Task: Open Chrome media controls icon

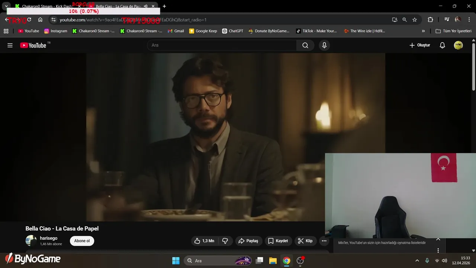Action: tap(447, 20)
